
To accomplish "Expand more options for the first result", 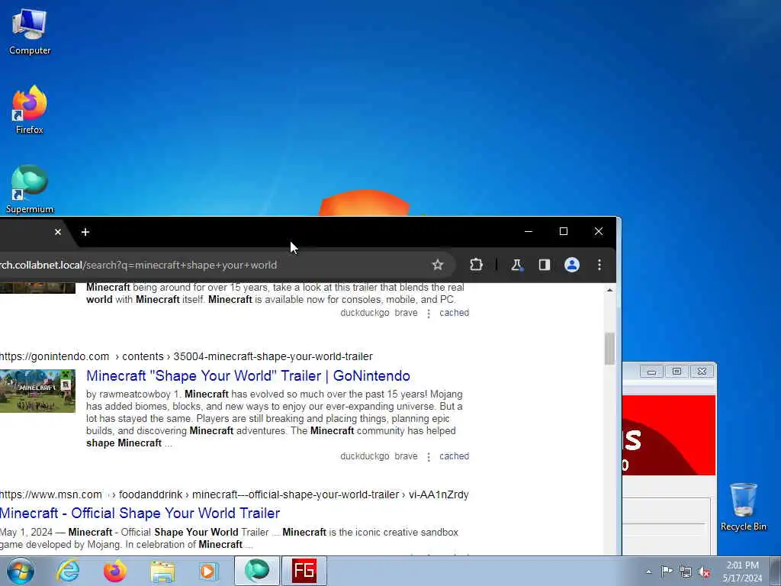I will [429, 314].
